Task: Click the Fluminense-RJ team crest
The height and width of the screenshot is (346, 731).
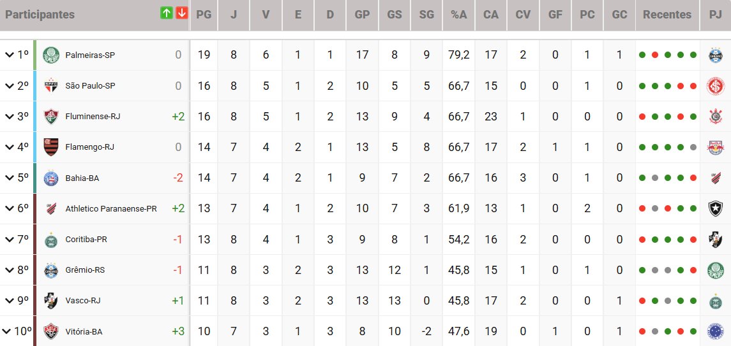Action: (50, 117)
